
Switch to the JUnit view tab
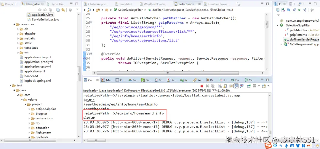pyautogui.click(x=223, y=80)
